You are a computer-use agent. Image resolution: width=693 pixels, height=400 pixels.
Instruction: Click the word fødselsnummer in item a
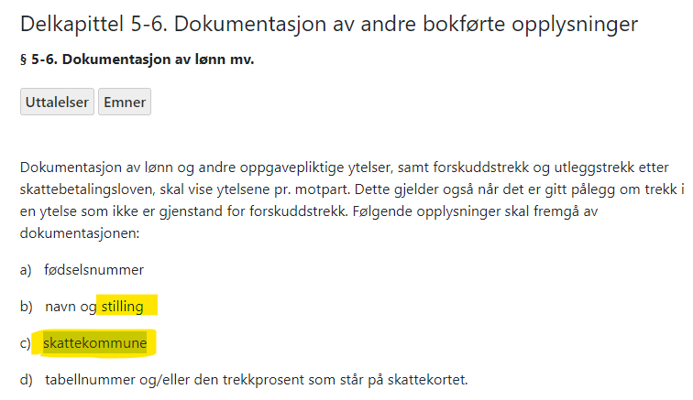[x=93, y=270]
